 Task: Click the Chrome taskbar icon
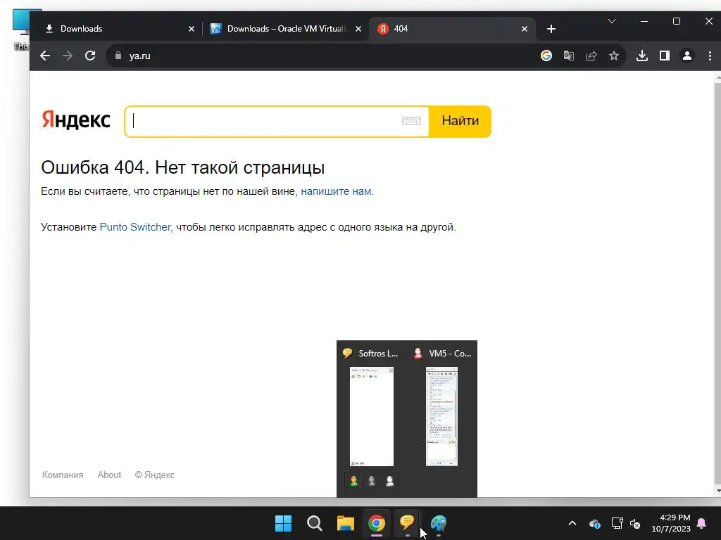point(377,523)
